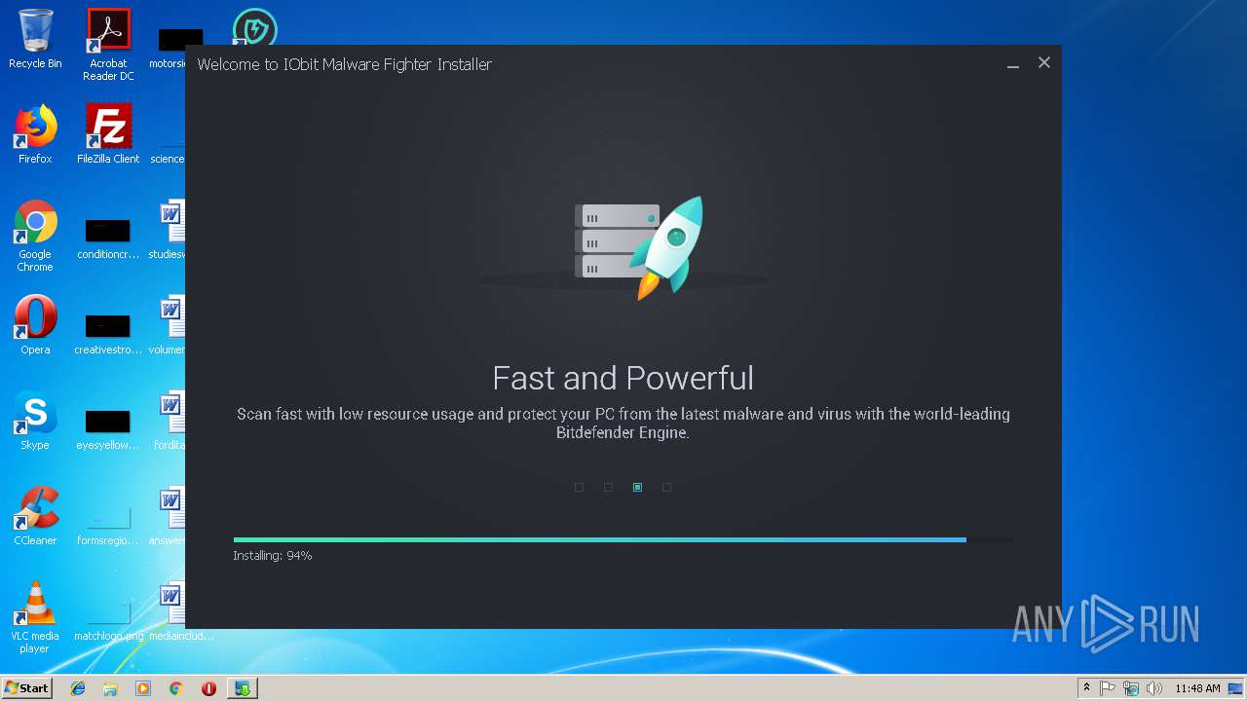This screenshot has width=1247, height=701.
Task: Open Skype desktop shortcut
Action: [x=35, y=421]
